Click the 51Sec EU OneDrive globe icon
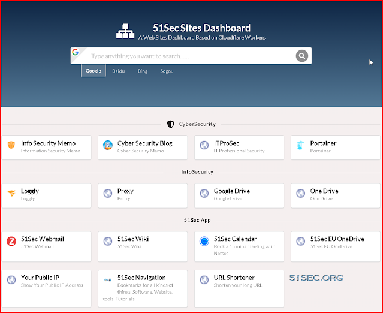Screen dimensions: 383x313 click(301, 241)
